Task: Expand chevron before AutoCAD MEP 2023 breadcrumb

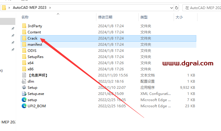Action: [9, 8]
